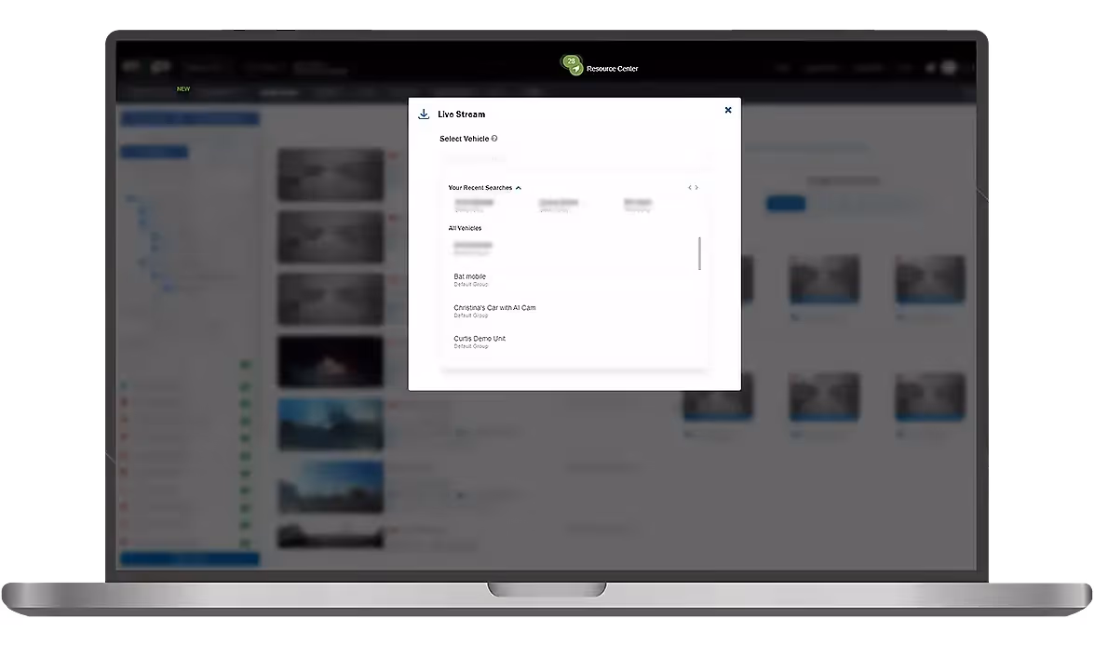Click the All Vehicles list scrollbar
The width and height of the screenshot is (1094, 645).
(x=699, y=253)
